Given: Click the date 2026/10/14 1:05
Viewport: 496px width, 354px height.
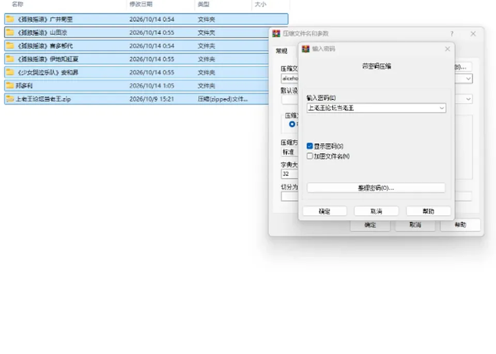Looking at the screenshot, I should pos(152,86).
